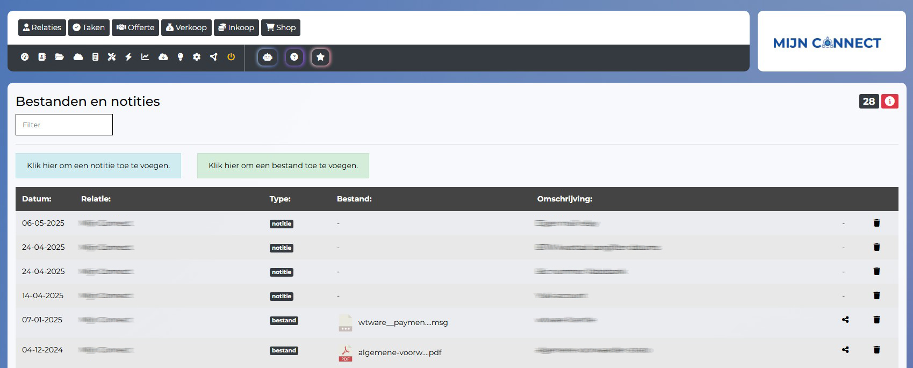Click the Filter input field
This screenshot has height=368, width=913.
pyautogui.click(x=64, y=125)
